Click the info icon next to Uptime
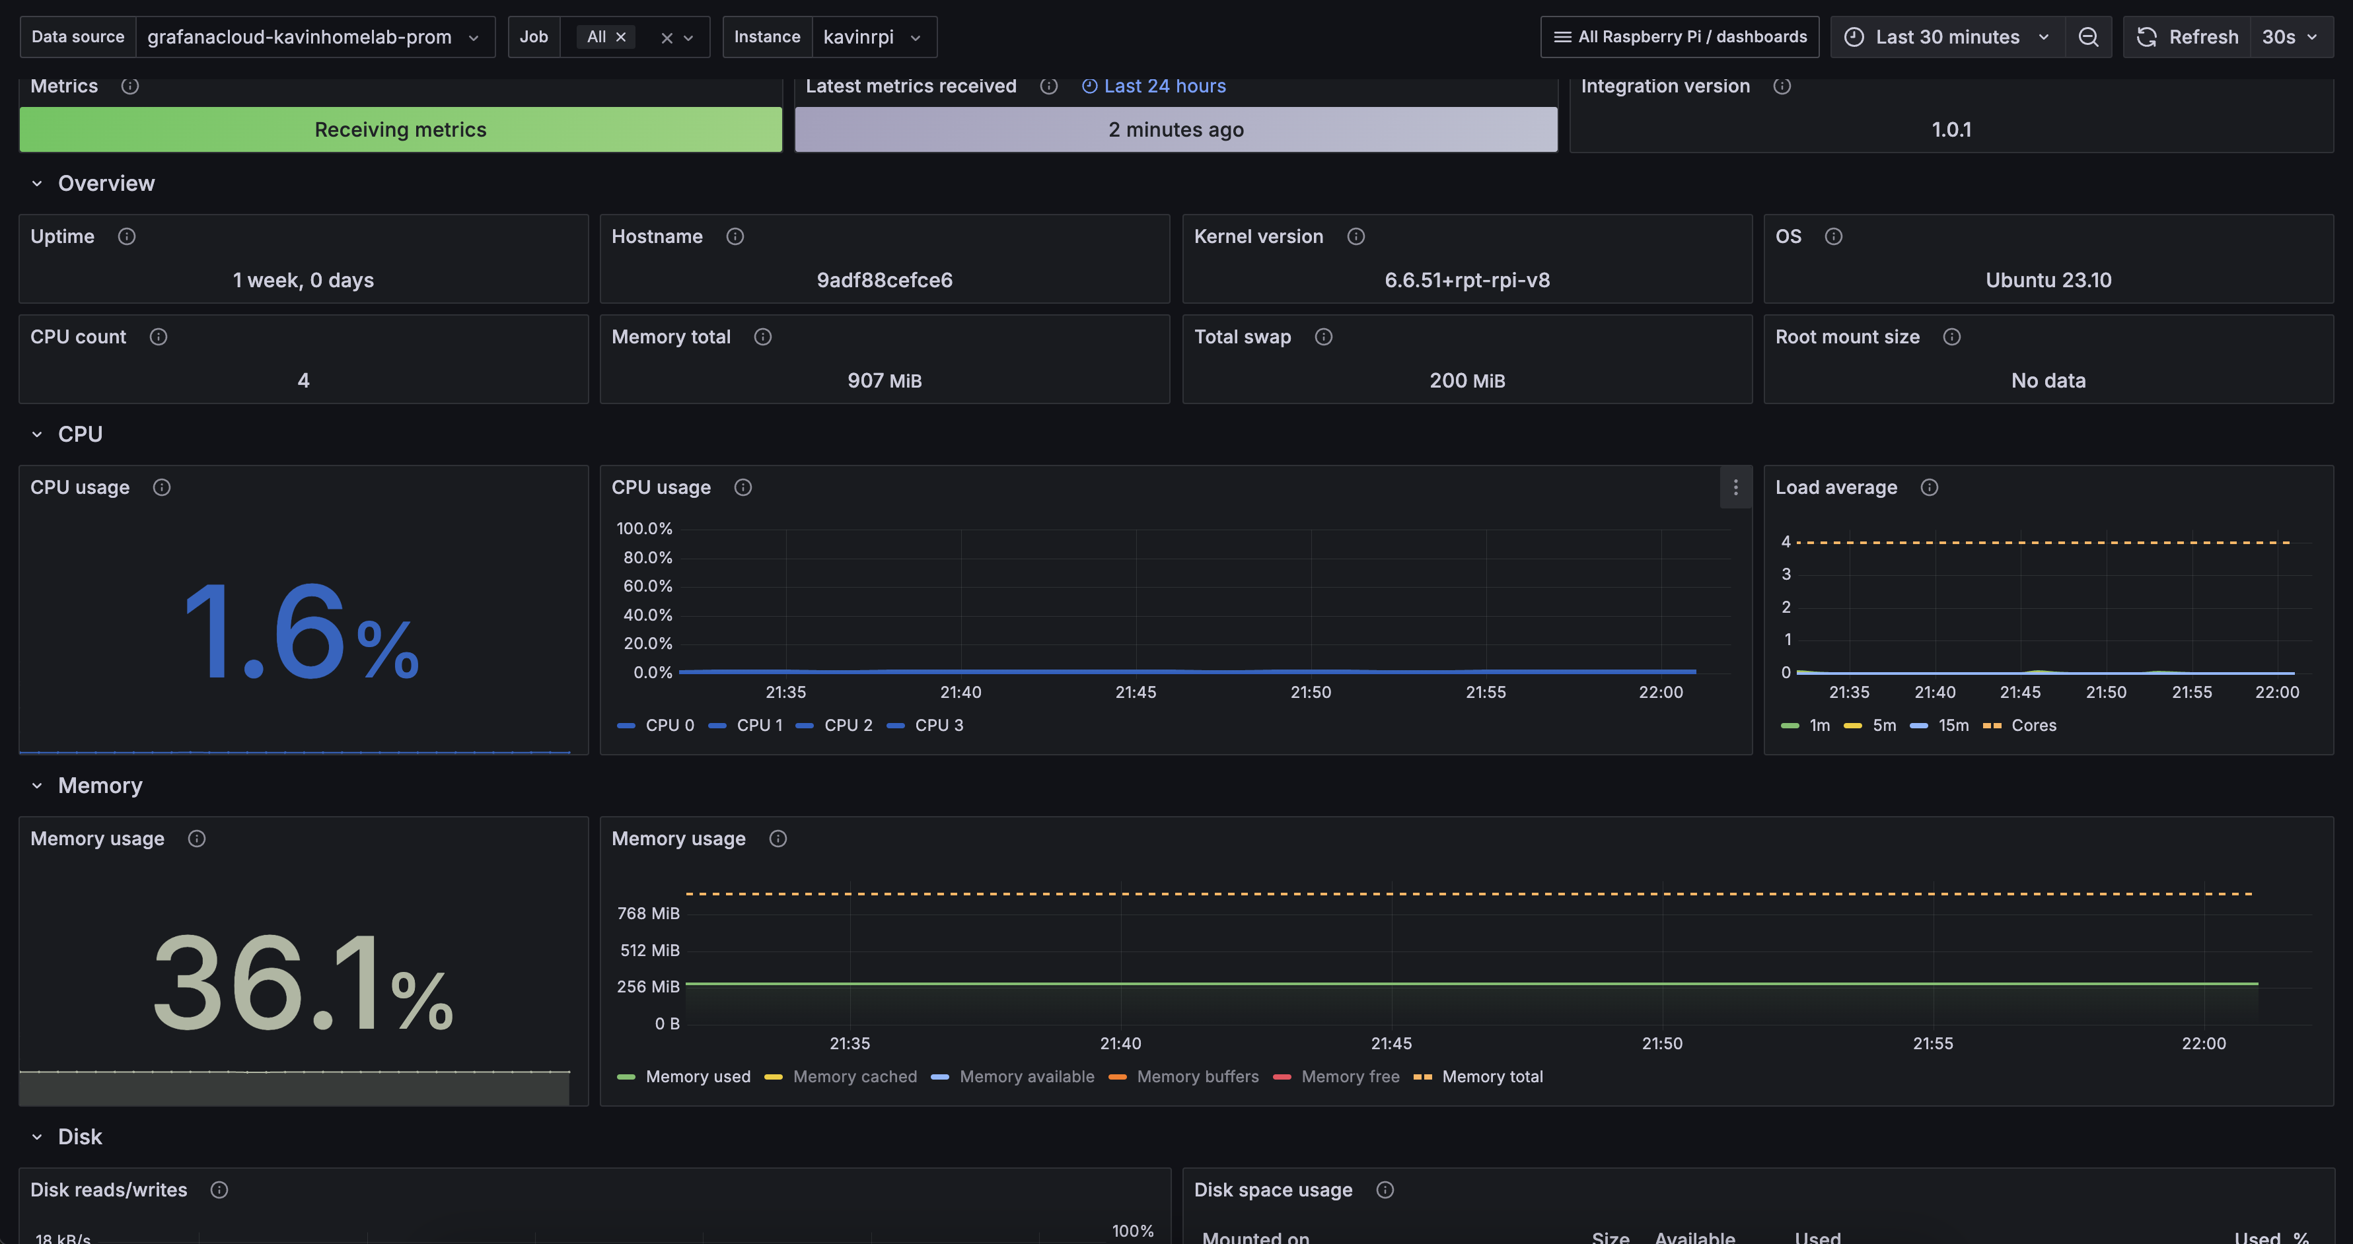This screenshot has height=1244, width=2353. [x=127, y=236]
